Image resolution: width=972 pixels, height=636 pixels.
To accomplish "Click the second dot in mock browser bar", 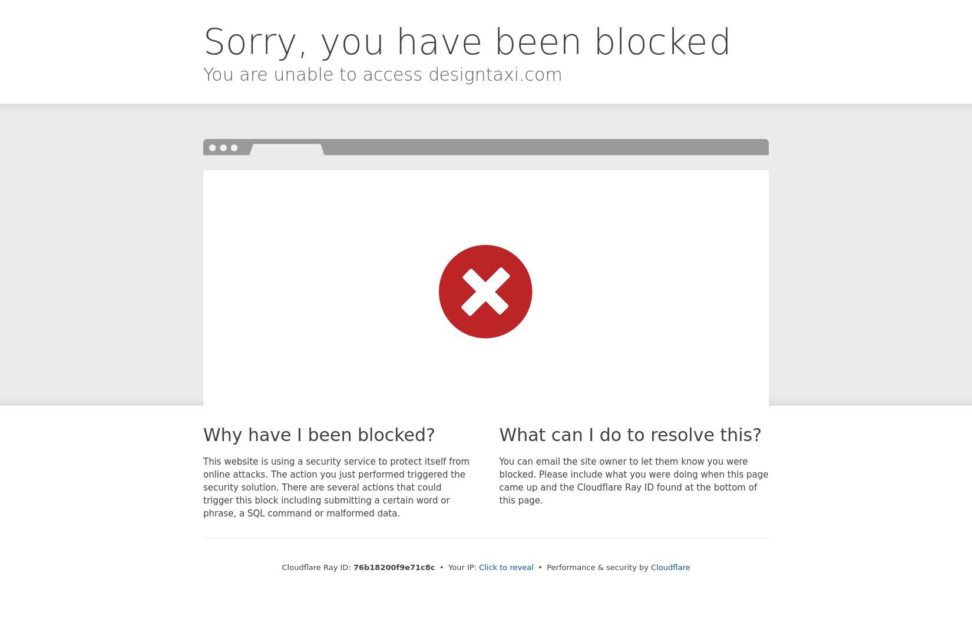I will [x=223, y=148].
